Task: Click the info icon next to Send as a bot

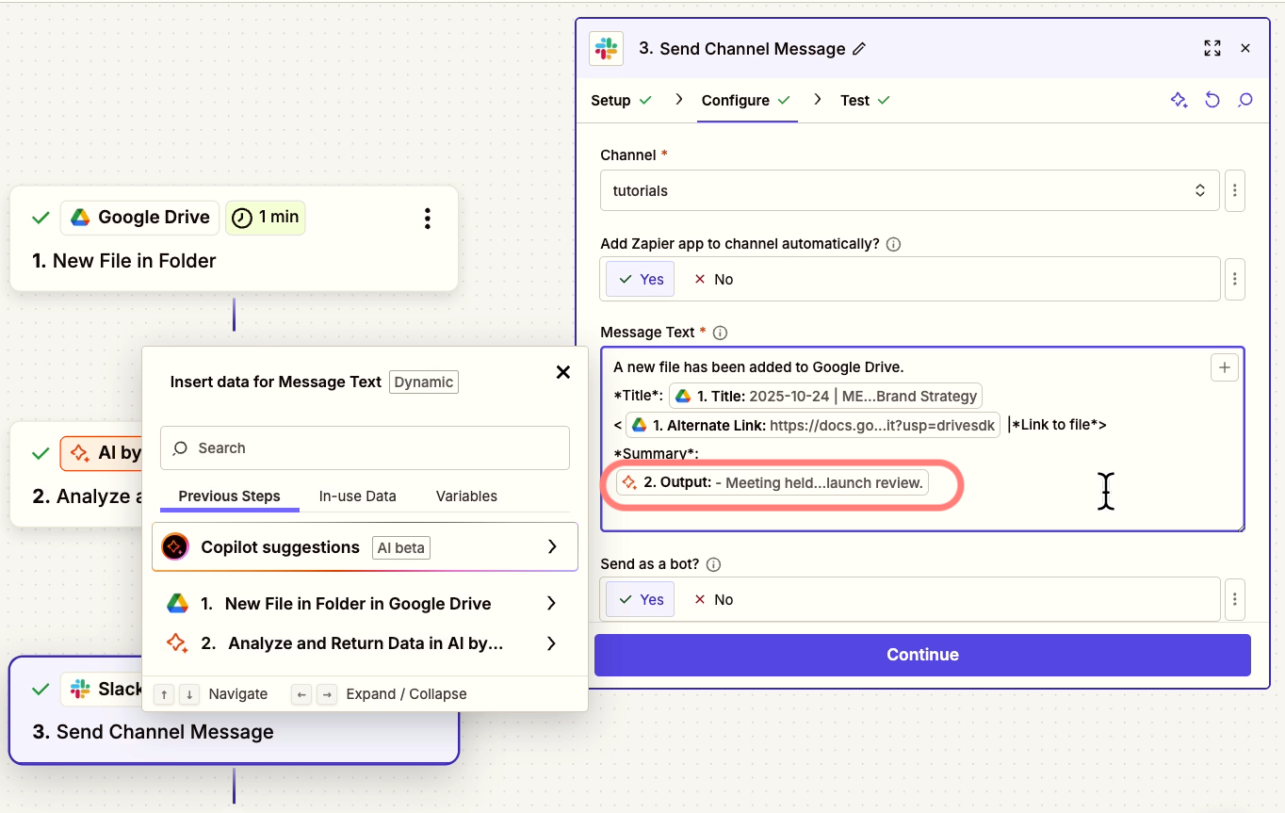Action: click(x=713, y=565)
